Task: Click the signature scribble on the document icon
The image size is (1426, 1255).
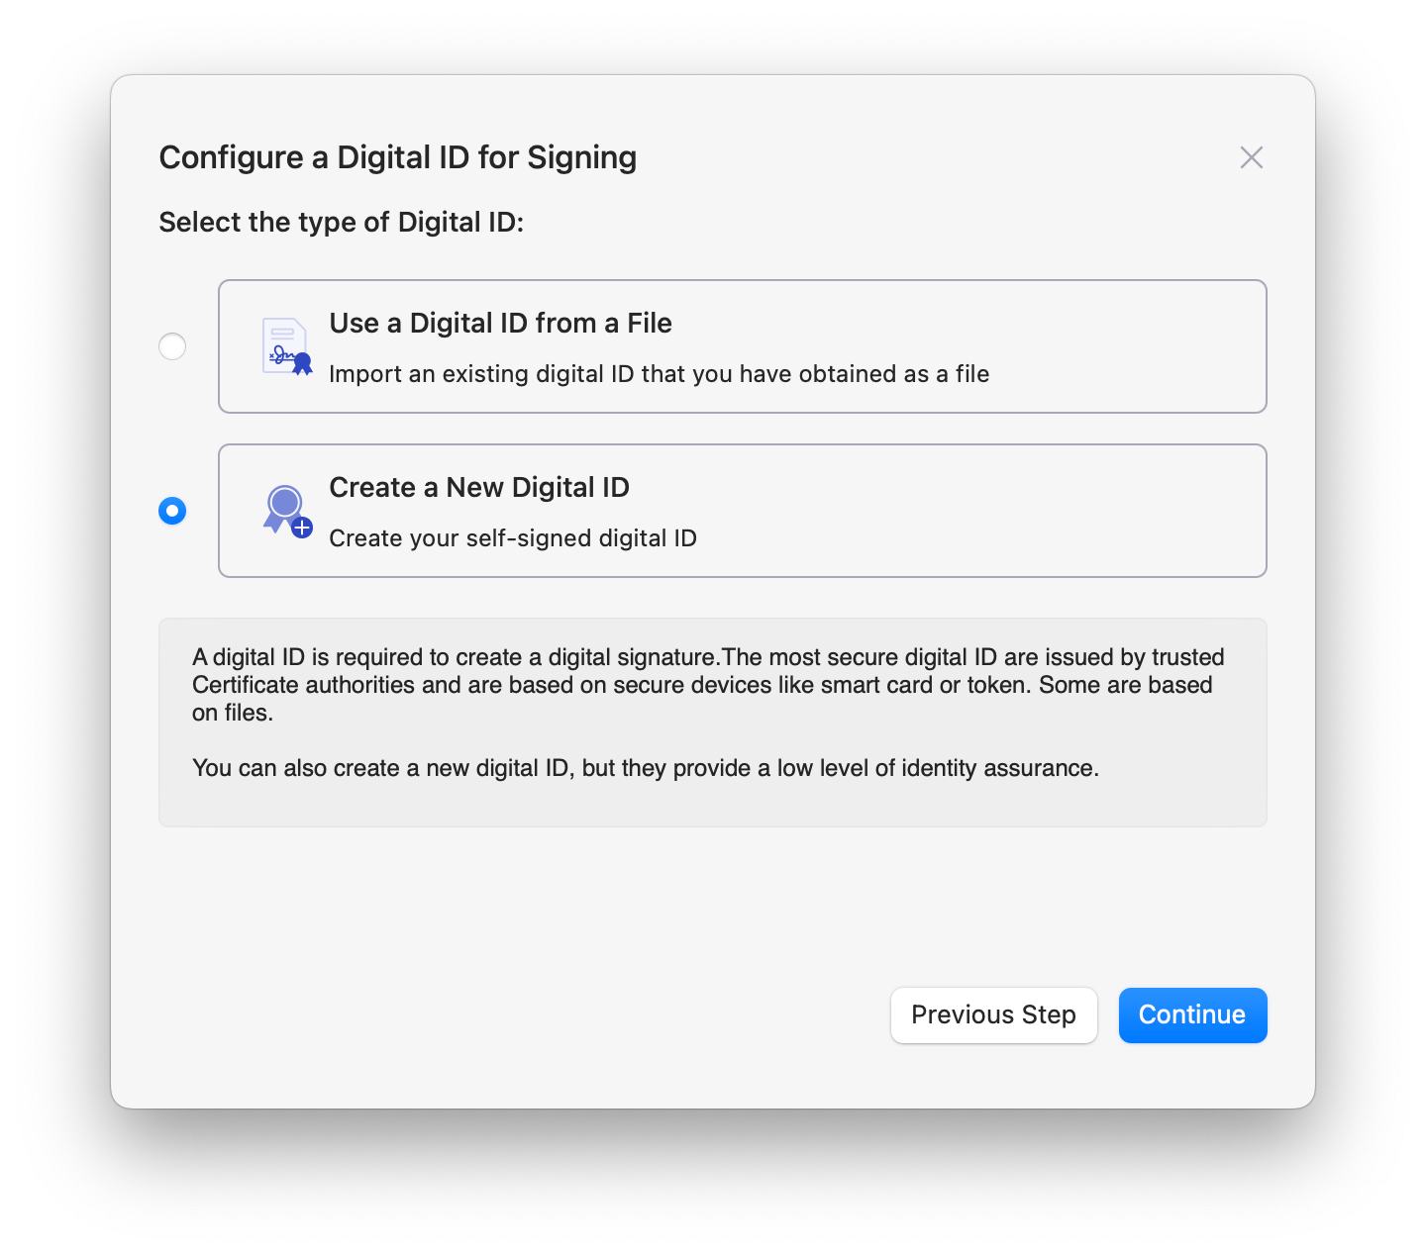Action: click(x=281, y=355)
